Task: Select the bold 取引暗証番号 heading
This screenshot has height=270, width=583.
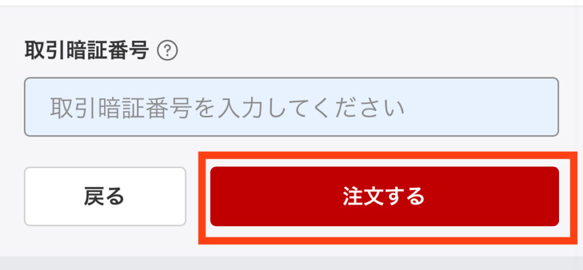Action: pos(87,51)
